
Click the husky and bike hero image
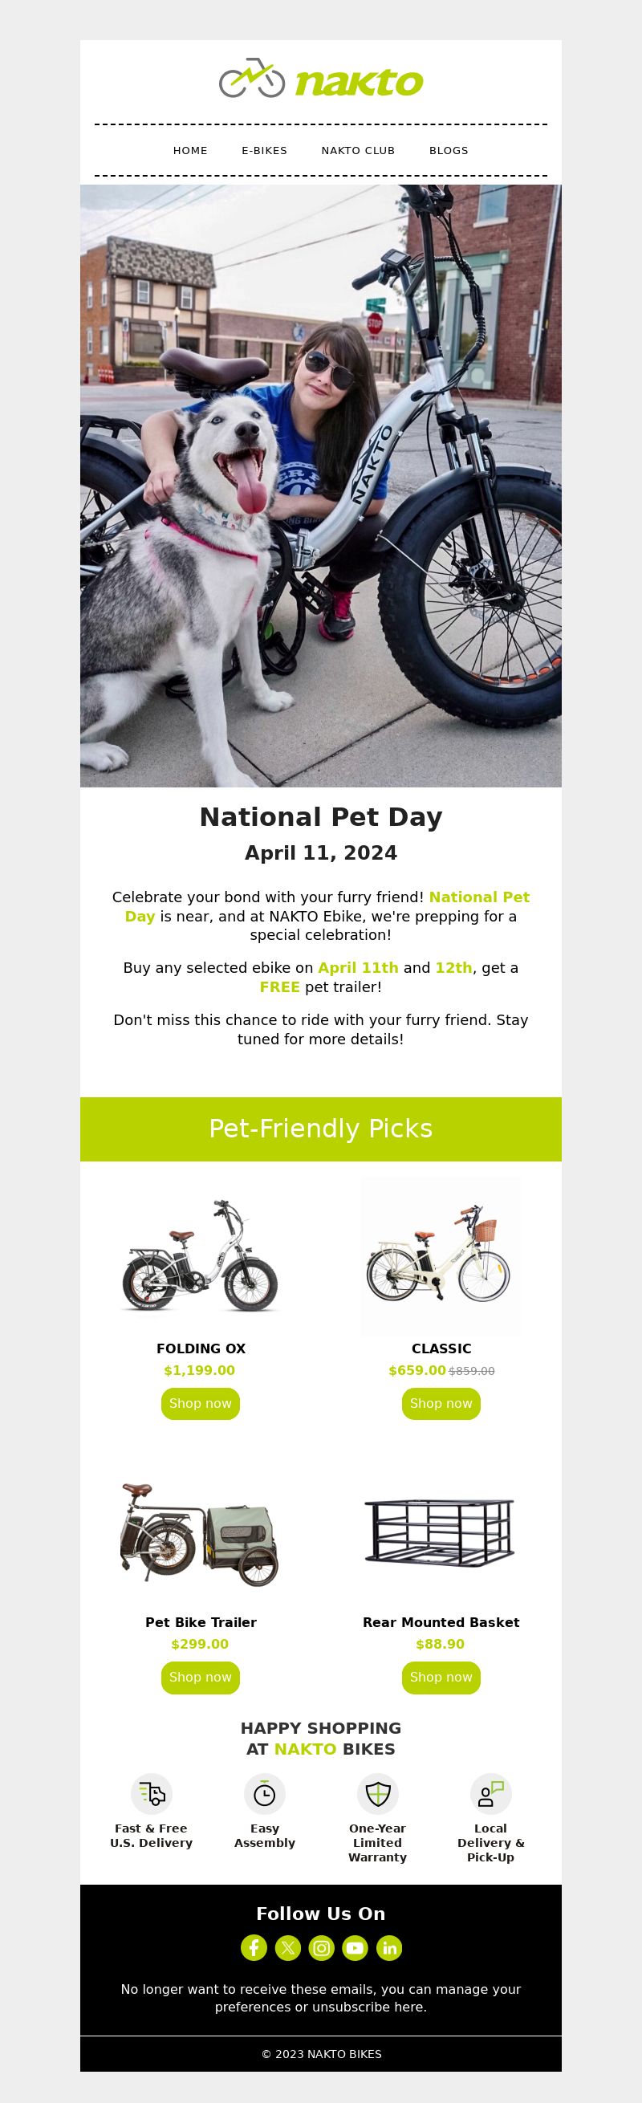tap(320, 486)
